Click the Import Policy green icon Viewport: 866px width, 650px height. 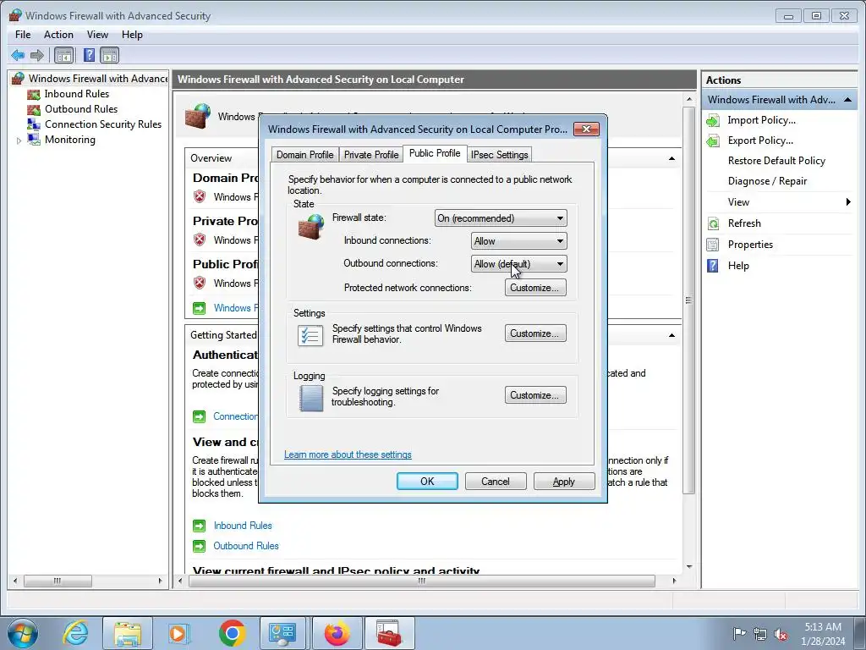coord(713,120)
